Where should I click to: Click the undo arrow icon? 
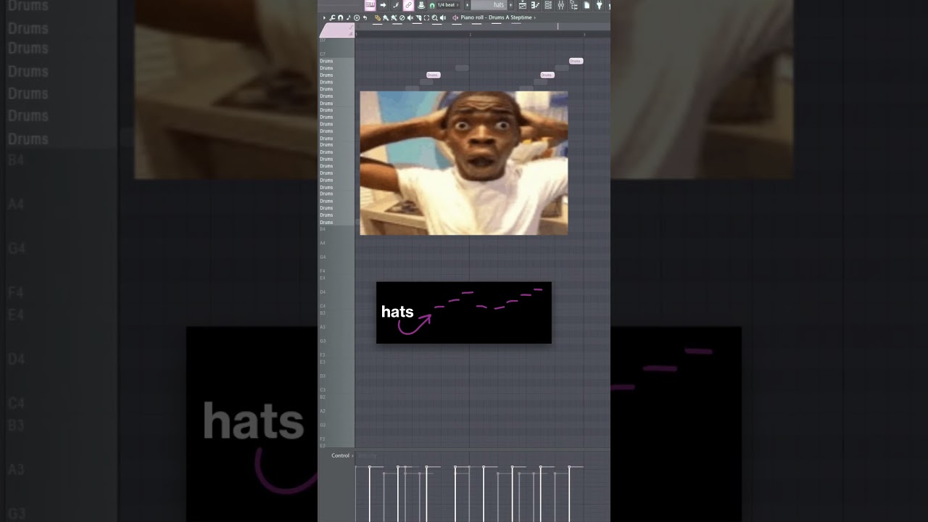pos(365,17)
